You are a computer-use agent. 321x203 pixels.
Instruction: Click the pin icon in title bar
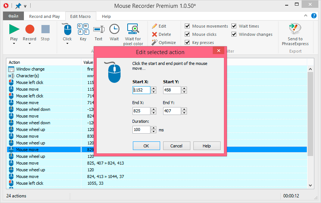[x=18, y=6]
